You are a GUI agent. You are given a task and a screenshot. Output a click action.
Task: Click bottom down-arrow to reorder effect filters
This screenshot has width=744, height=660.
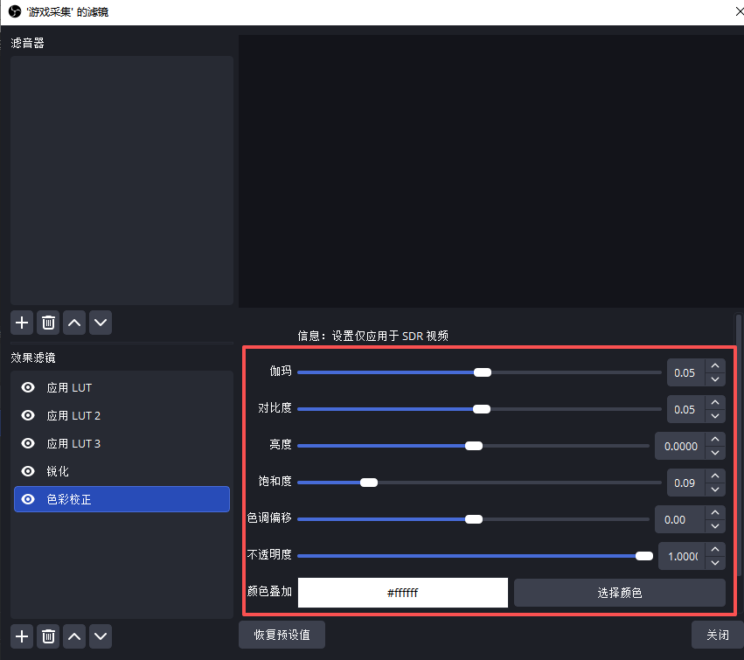(100, 636)
